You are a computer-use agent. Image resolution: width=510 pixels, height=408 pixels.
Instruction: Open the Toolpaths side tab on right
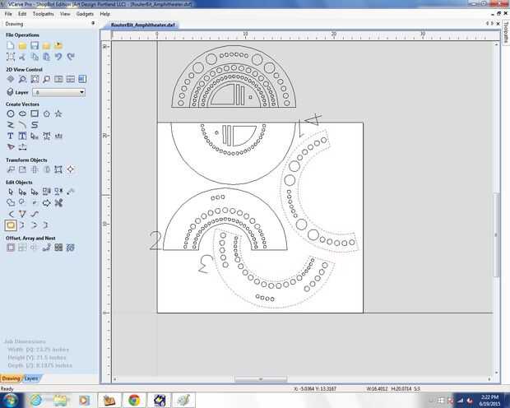pyautogui.click(x=506, y=33)
